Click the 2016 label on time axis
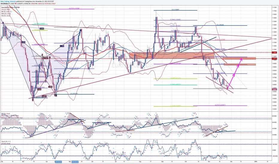The height and width of the screenshot is (164, 279). click(256, 162)
